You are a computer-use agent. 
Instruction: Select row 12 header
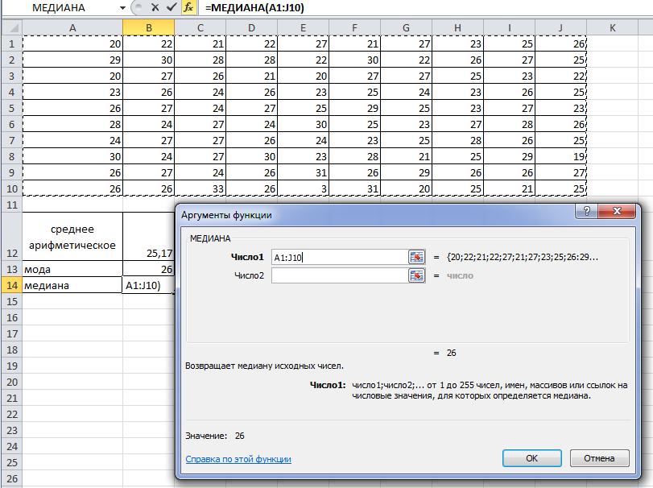12,237
